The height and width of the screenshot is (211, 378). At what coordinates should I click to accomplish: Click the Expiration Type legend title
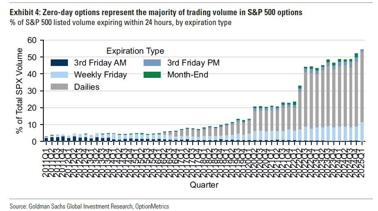point(135,51)
